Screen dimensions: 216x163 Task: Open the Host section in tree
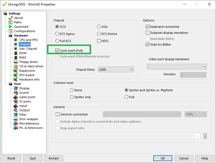point(17,84)
